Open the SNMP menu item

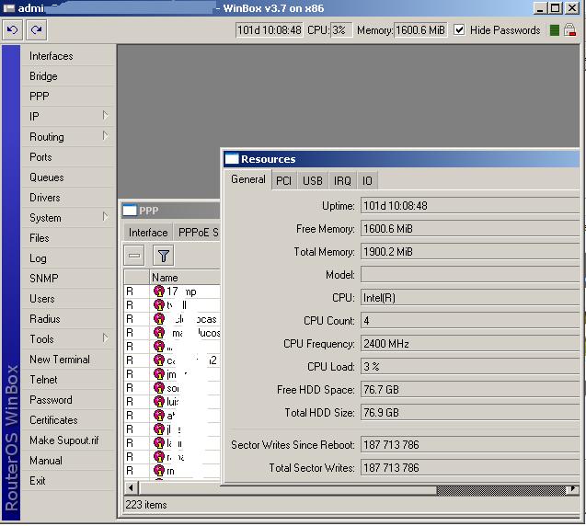click(x=44, y=279)
